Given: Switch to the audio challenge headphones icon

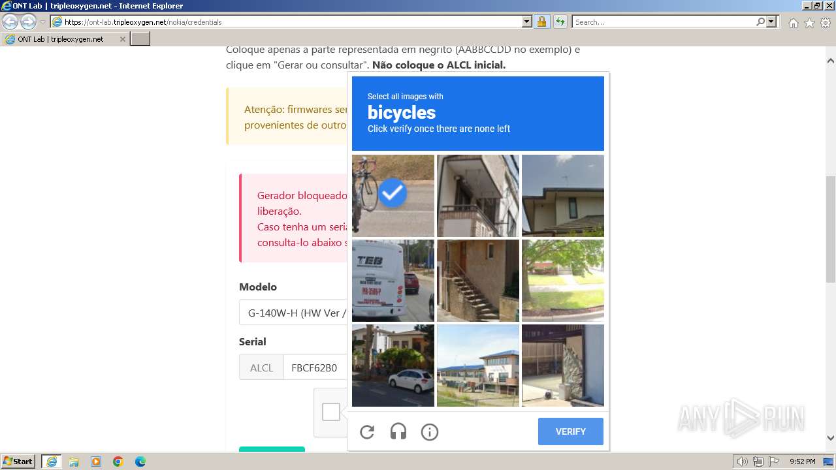Looking at the screenshot, I should pyautogui.click(x=398, y=431).
